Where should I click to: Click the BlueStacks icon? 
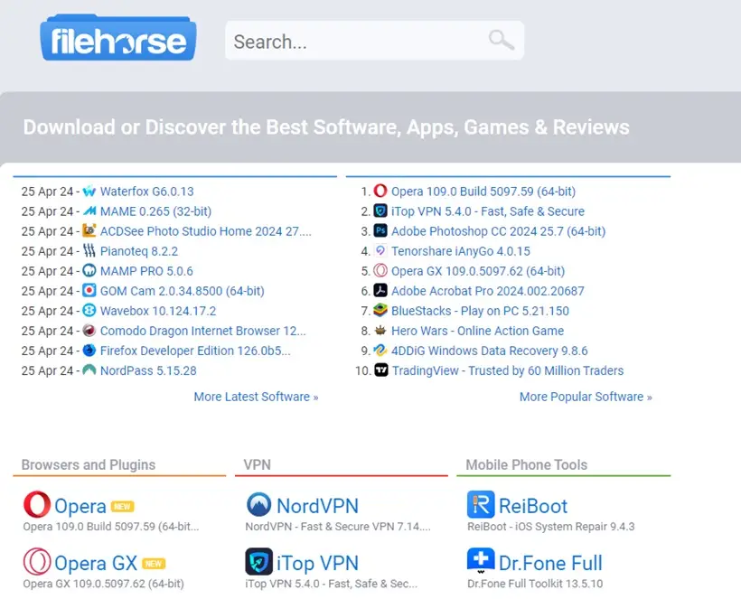click(380, 311)
